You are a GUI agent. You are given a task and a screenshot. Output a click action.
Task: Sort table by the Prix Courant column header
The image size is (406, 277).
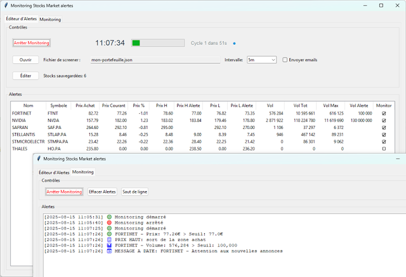(114, 105)
